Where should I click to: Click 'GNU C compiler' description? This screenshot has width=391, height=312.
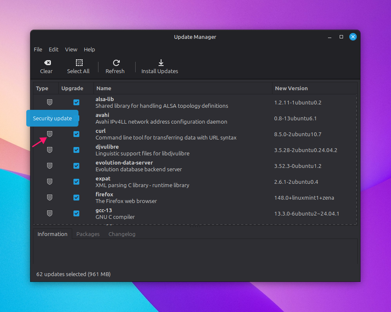[115, 217]
